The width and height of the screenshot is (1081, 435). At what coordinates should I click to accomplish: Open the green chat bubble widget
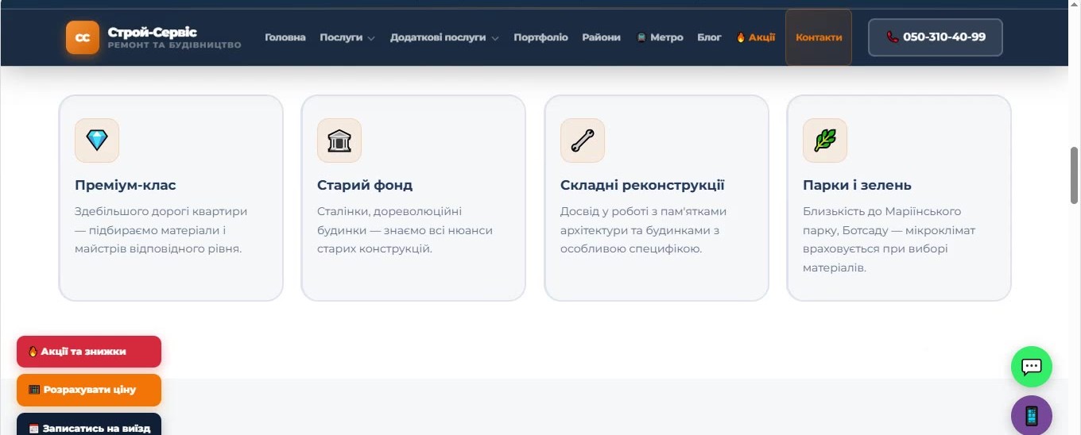(x=1032, y=367)
